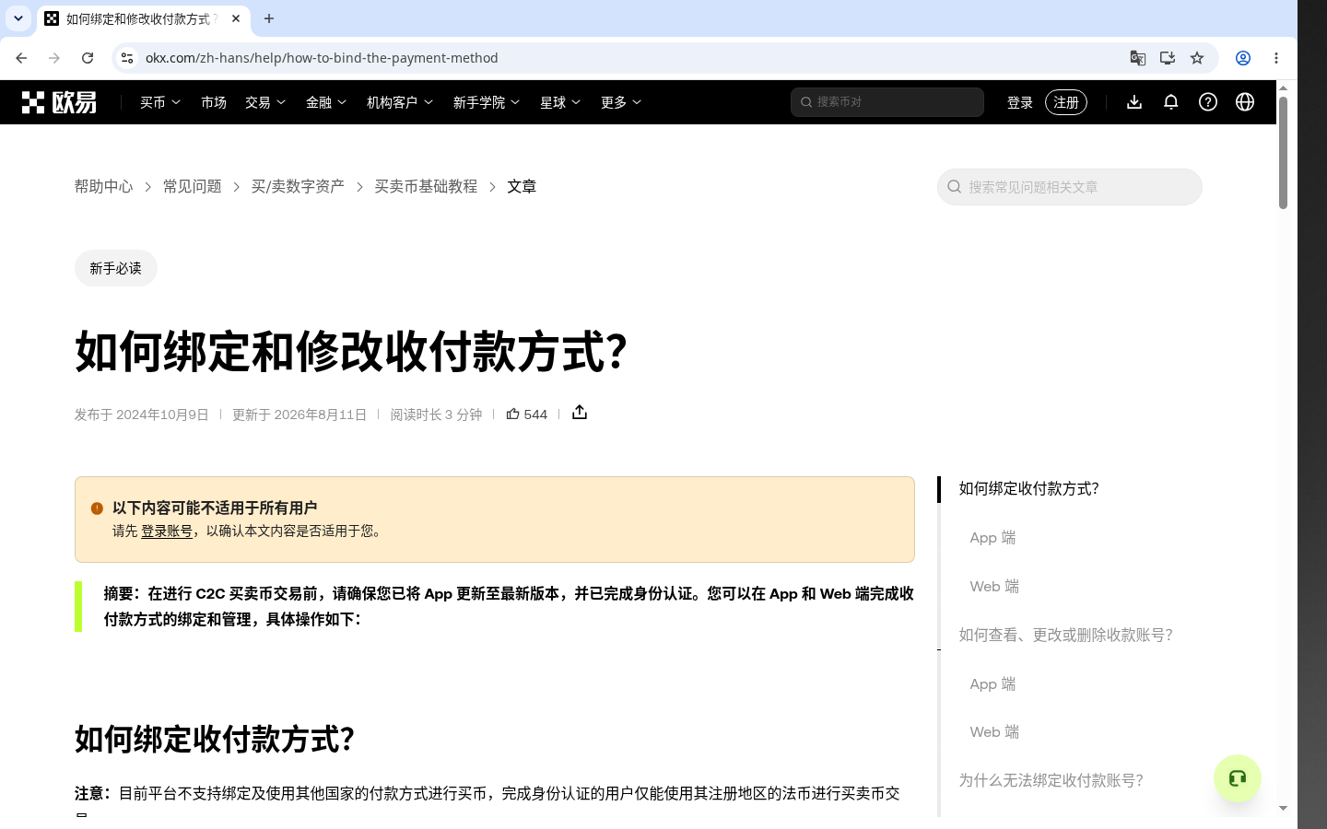Bookmark this page with star icon
The width and height of the screenshot is (1327, 829).
click(1197, 58)
